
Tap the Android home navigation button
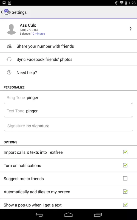tap(68, 215)
